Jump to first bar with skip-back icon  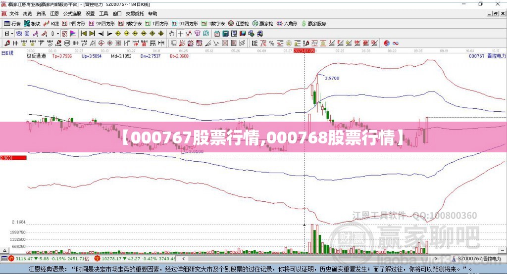pos(83,34)
